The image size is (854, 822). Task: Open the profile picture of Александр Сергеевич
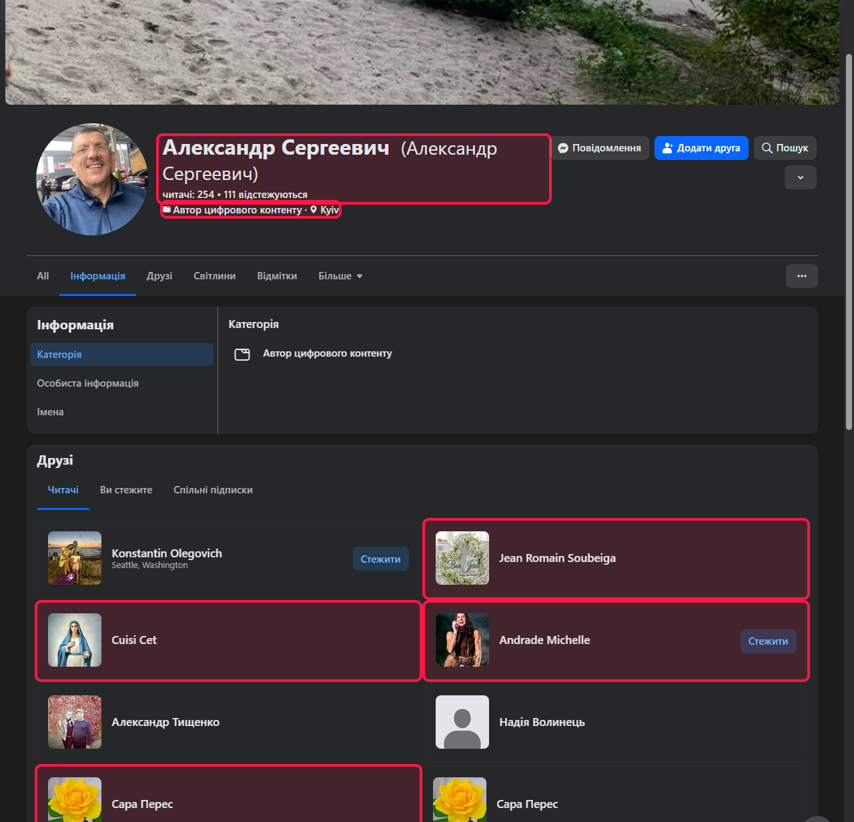(x=92, y=179)
